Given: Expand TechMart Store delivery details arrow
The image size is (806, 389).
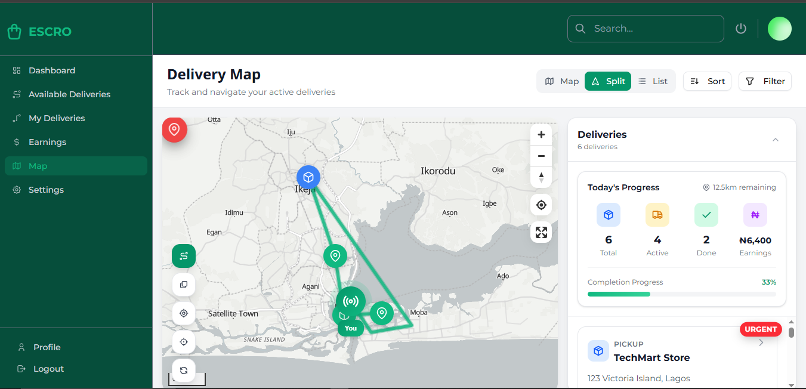Looking at the screenshot, I should pyautogui.click(x=761, y=342).
